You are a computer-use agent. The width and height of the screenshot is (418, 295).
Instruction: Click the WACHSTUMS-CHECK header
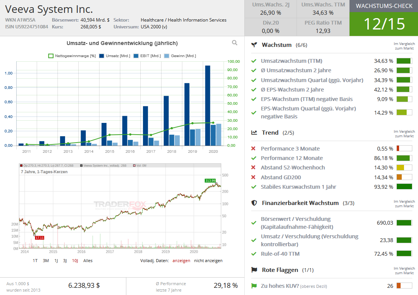coord(384,6)
